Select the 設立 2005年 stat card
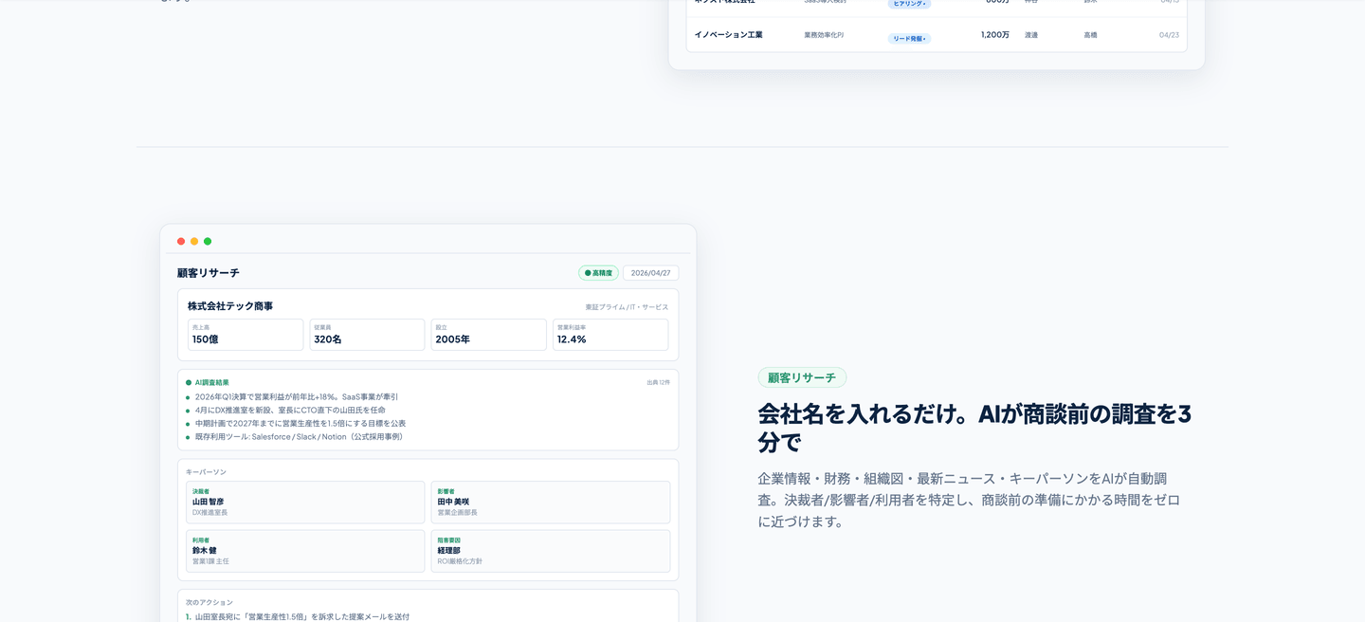The image size is (1365, 622). point(488,335)
